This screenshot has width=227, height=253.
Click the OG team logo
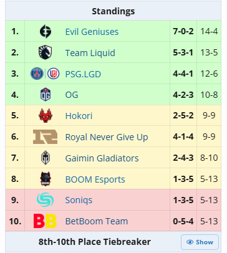coord(46,95)
